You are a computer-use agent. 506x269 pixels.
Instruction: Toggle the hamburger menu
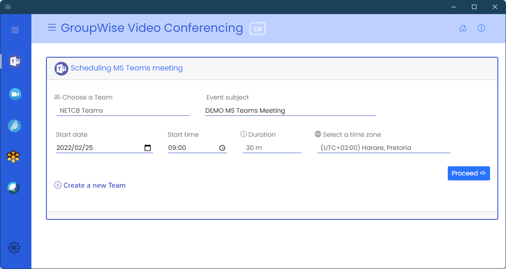(x=52, y=28)
